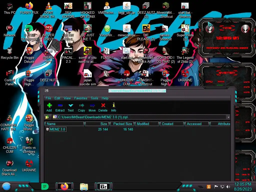Image resolution: width=256 pixels, height=192 pixels.
Task: Expand the address path dropdown arrow
Action: pyautogui.click(x=228, y=117)
